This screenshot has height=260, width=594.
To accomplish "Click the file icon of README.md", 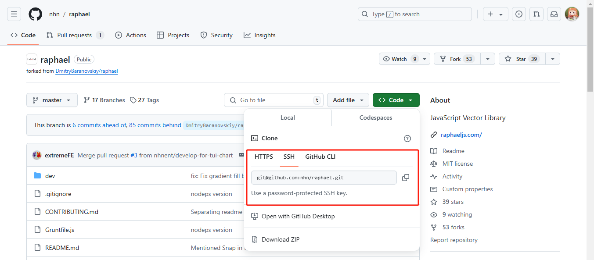I will 37,248.
